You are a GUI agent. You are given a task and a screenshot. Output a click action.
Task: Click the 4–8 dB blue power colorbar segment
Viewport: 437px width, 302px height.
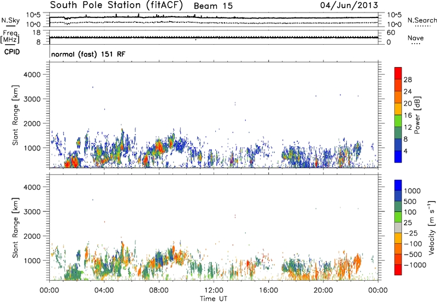[x=398, y=145]
